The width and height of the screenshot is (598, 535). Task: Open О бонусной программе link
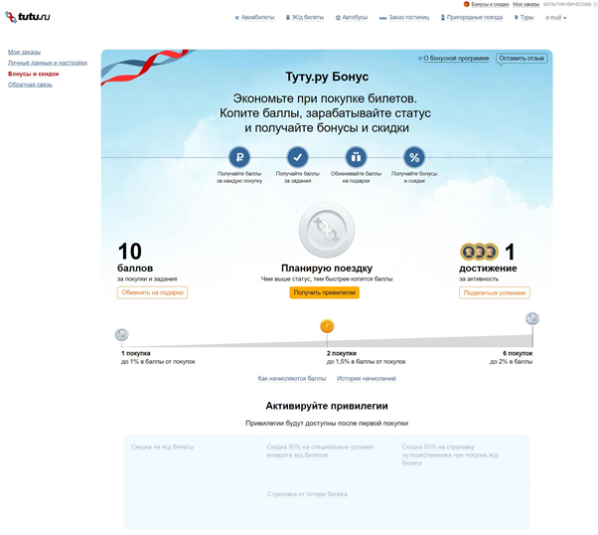pyautogui.click(x=456, y=59)
